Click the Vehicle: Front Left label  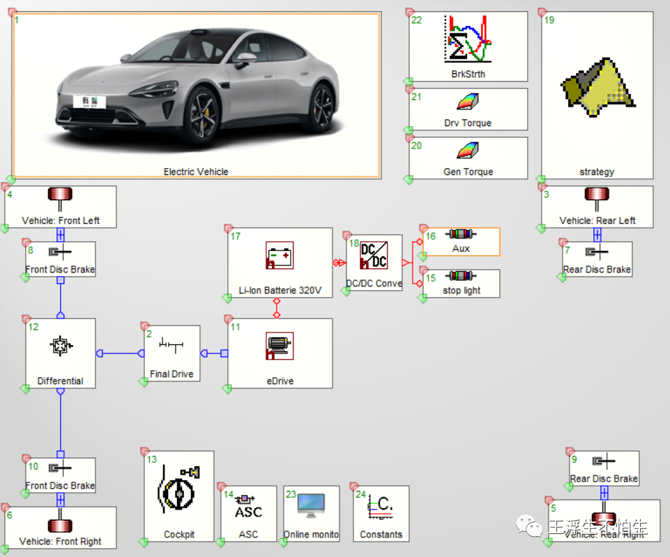click(61, 220)
